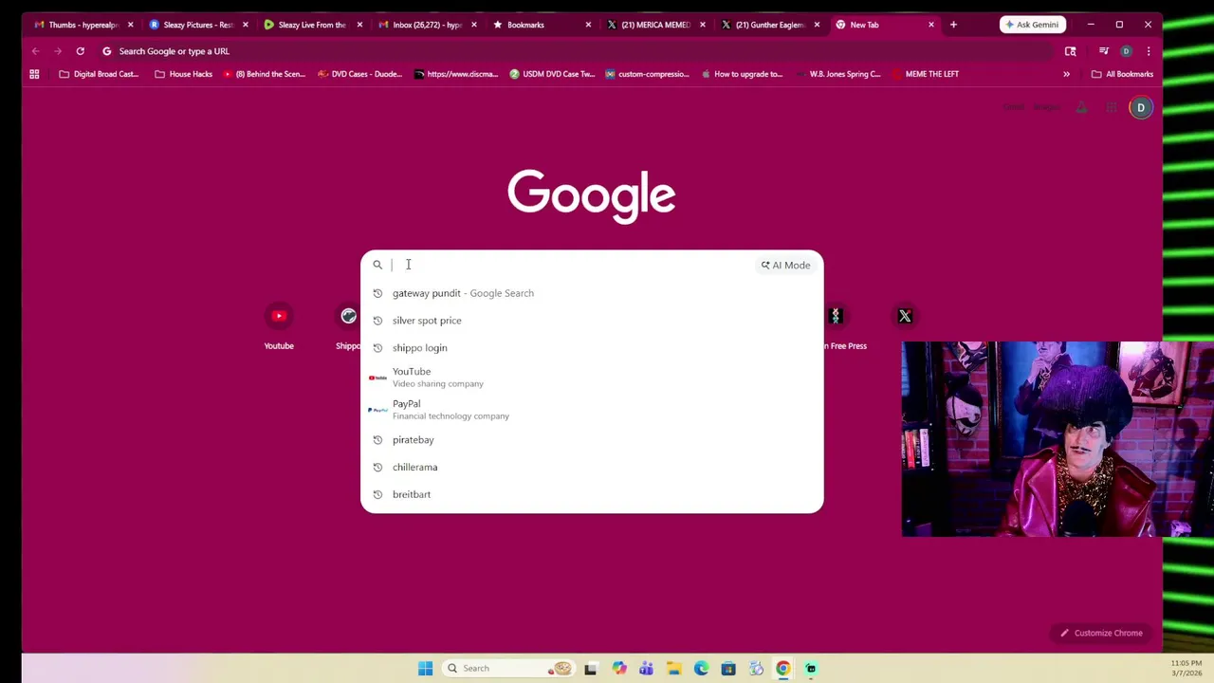Reload the current page

point(80,51)
